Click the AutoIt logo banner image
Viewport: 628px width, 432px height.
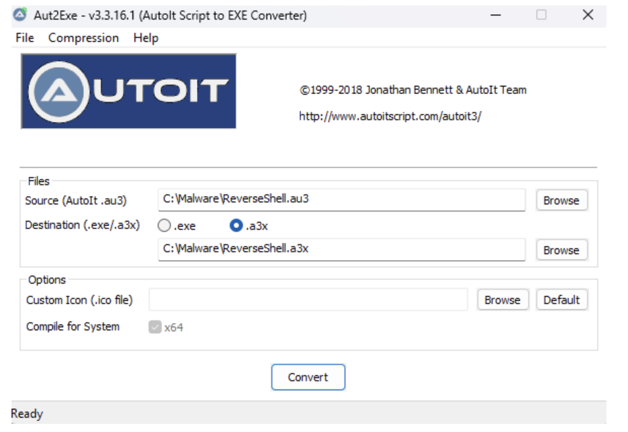pyautogui.click(x=129, y=91)
